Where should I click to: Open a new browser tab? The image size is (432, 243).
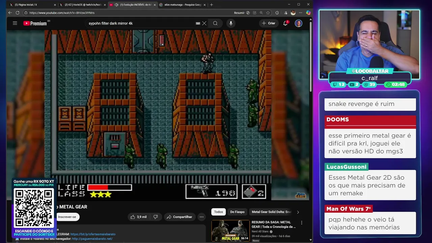coord(212,5)
